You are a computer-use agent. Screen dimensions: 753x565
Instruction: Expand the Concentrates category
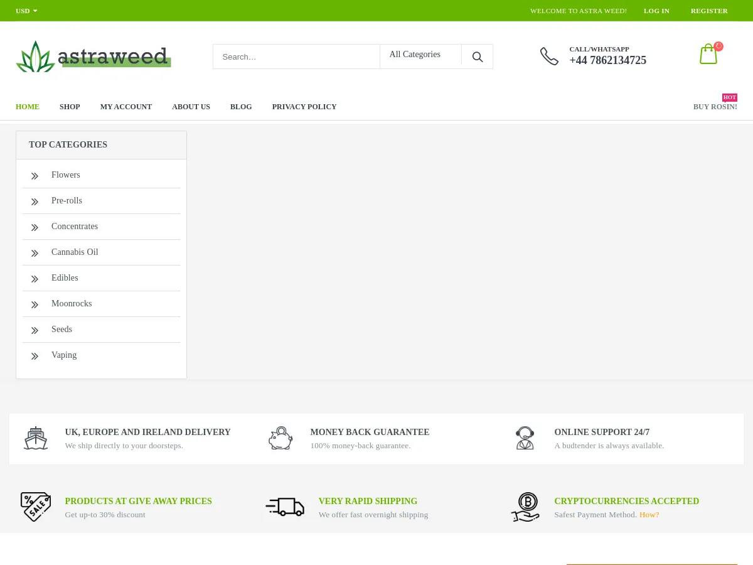75,226
